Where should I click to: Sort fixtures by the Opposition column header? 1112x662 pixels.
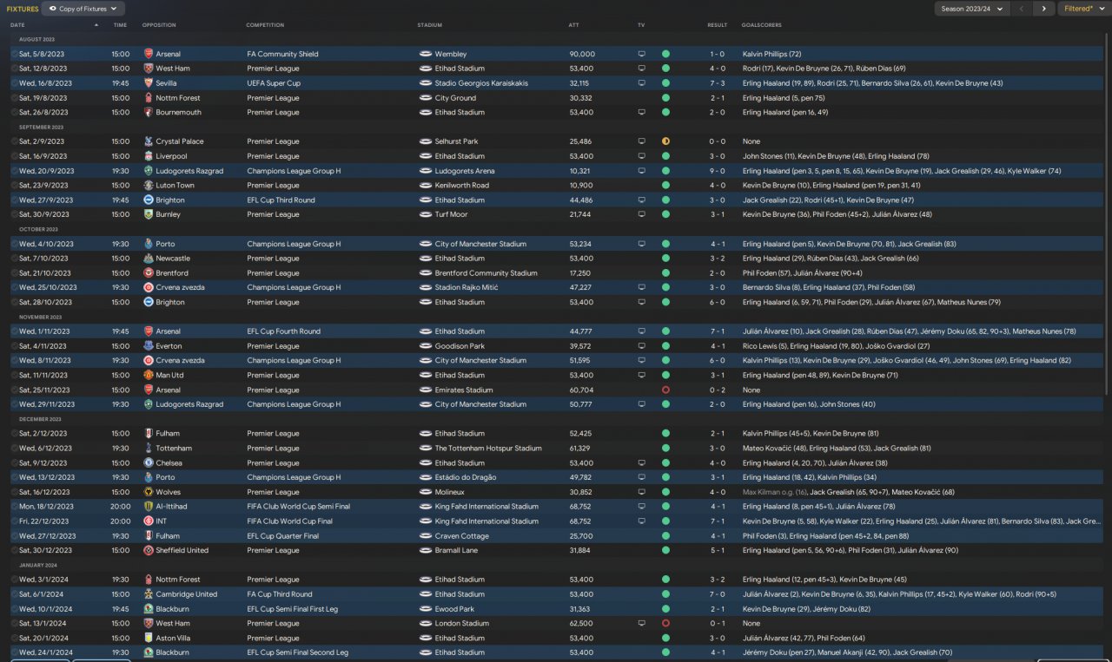coord(159,25)
